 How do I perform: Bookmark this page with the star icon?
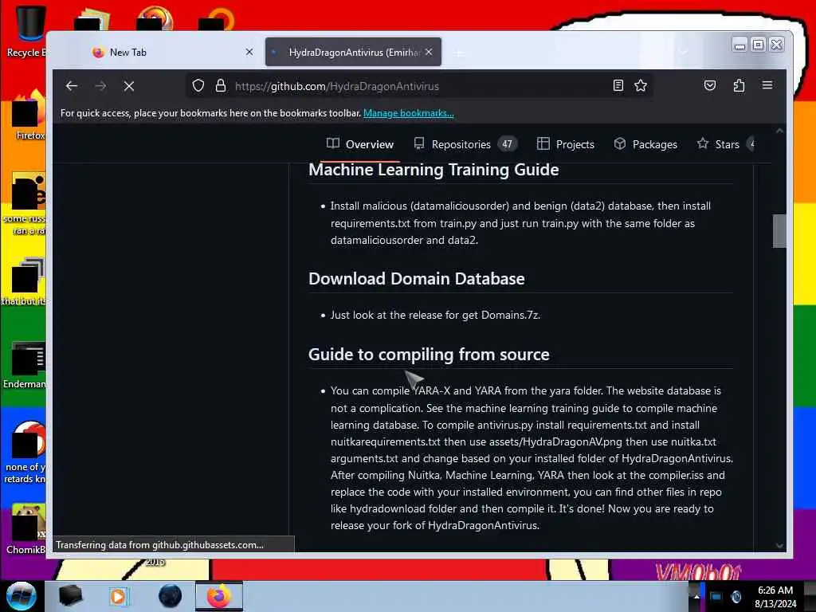click(x=641, y=85)
